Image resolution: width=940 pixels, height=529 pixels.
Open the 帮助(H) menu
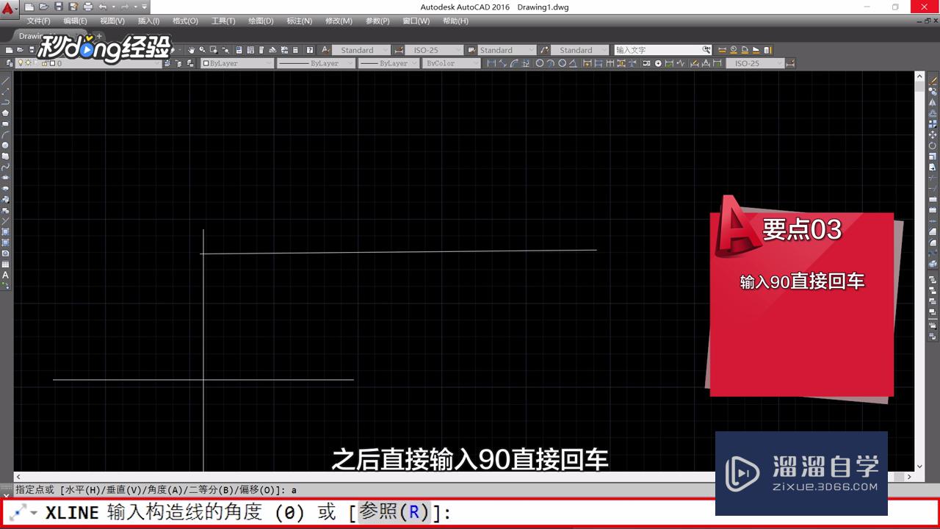coord(455,21)
